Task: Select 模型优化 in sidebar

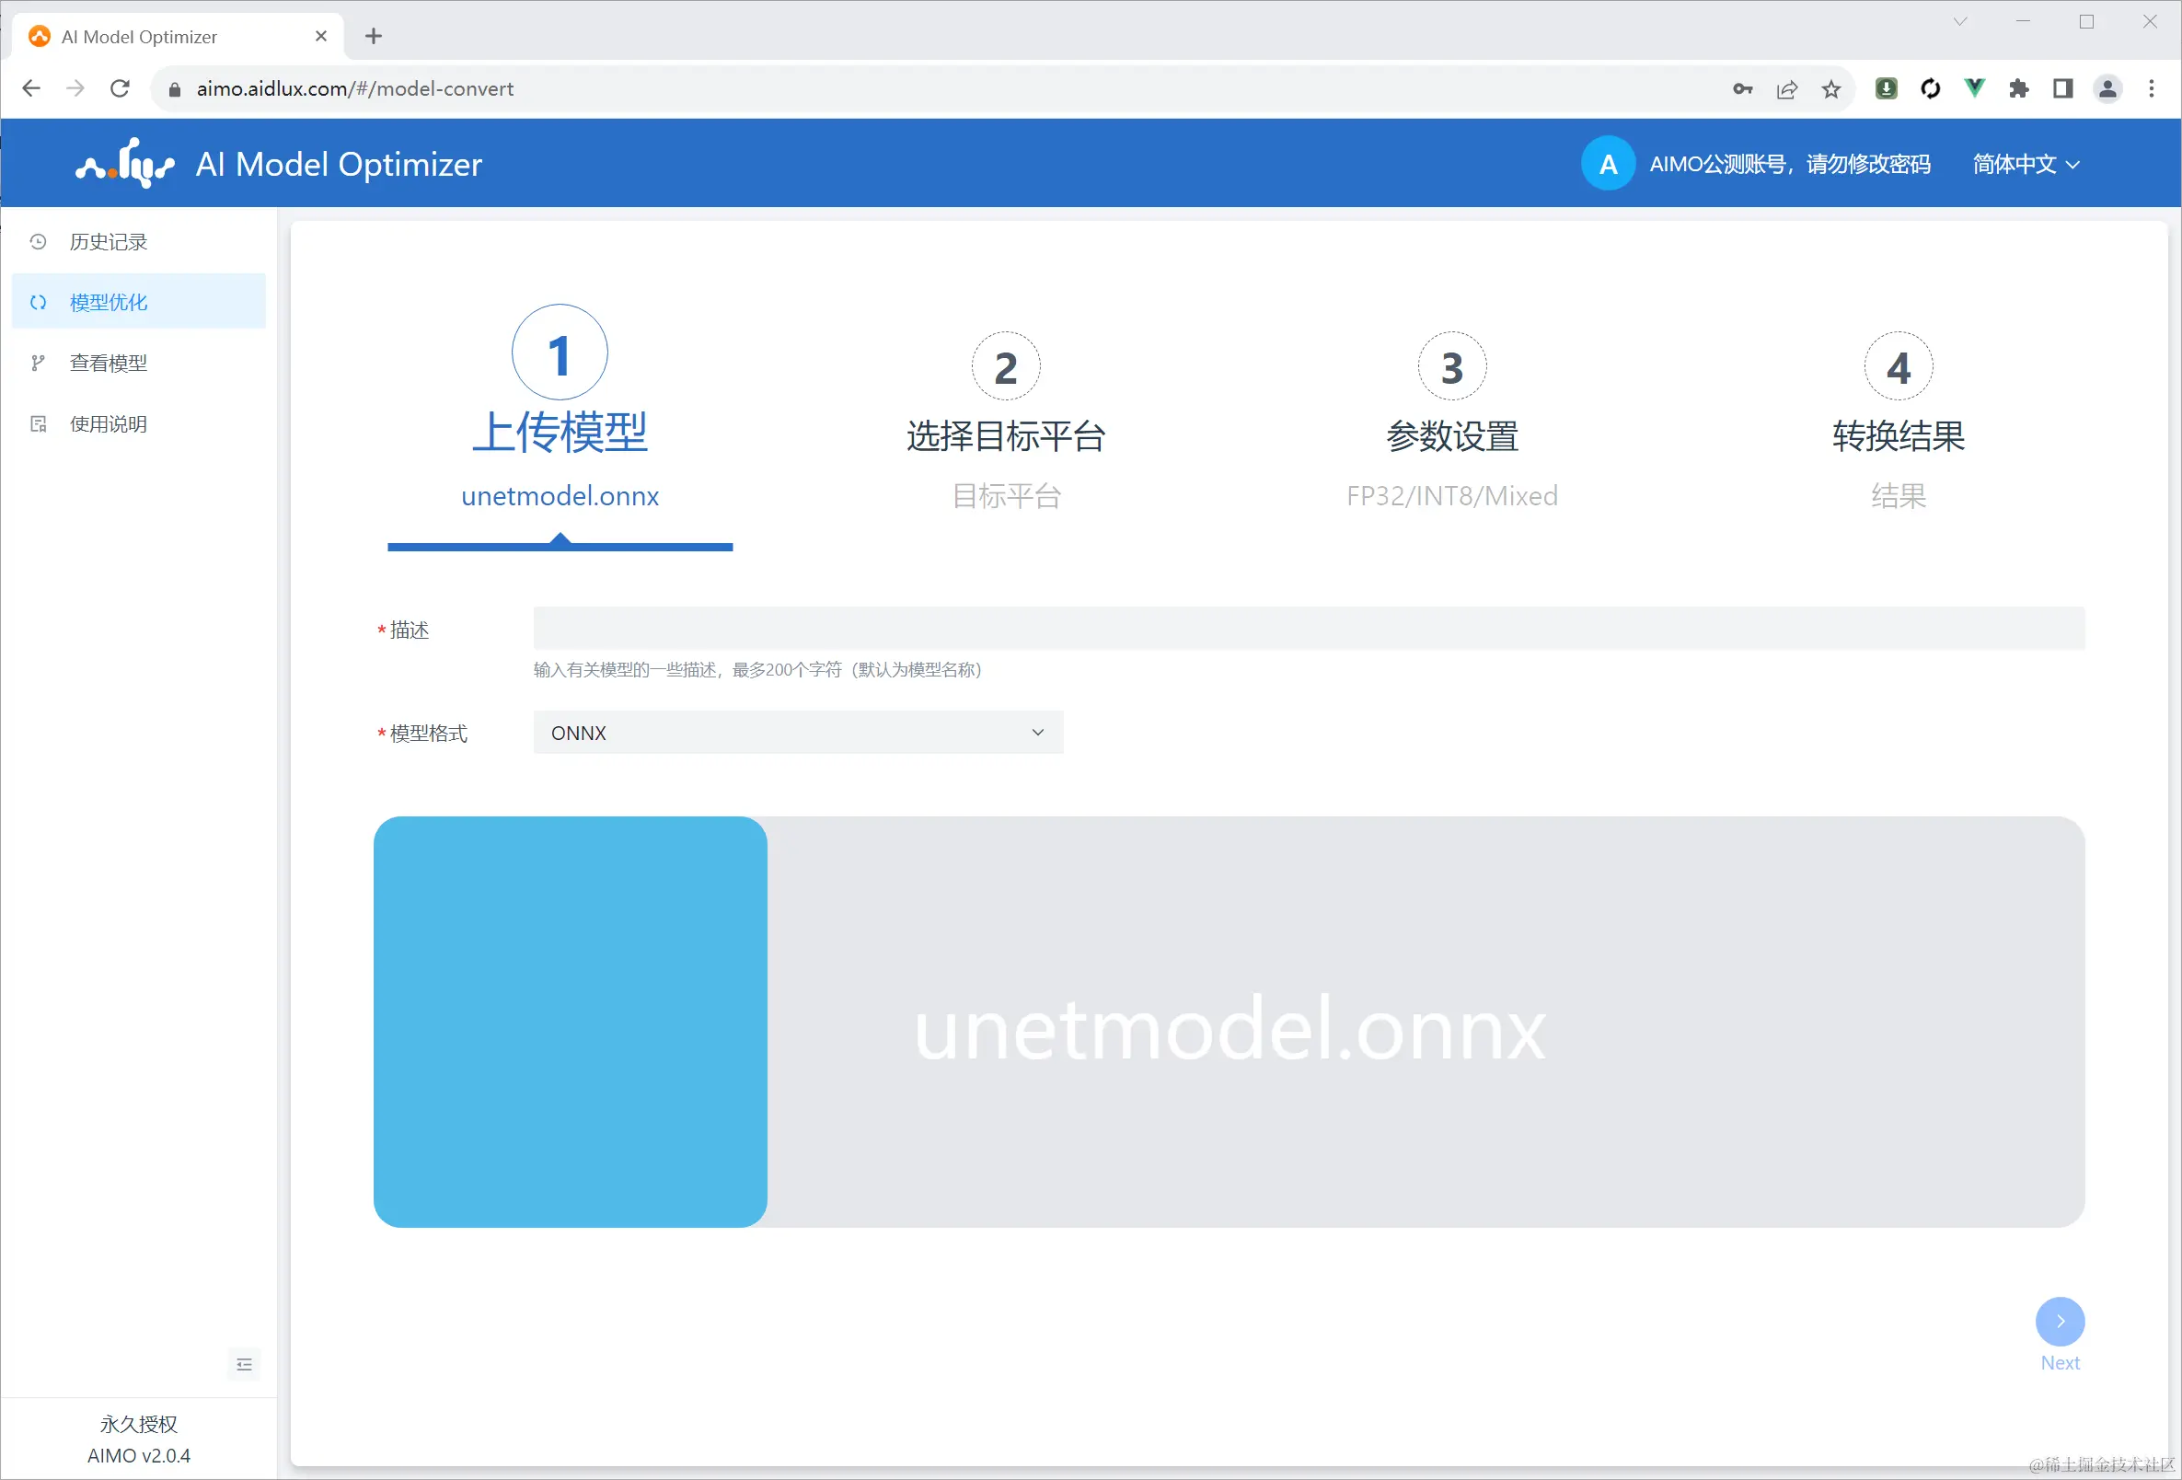Action: 108,302
